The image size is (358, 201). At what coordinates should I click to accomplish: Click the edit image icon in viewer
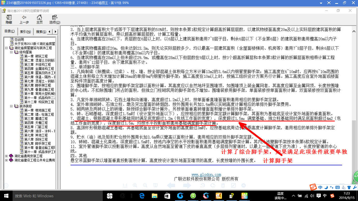point(233,186)
